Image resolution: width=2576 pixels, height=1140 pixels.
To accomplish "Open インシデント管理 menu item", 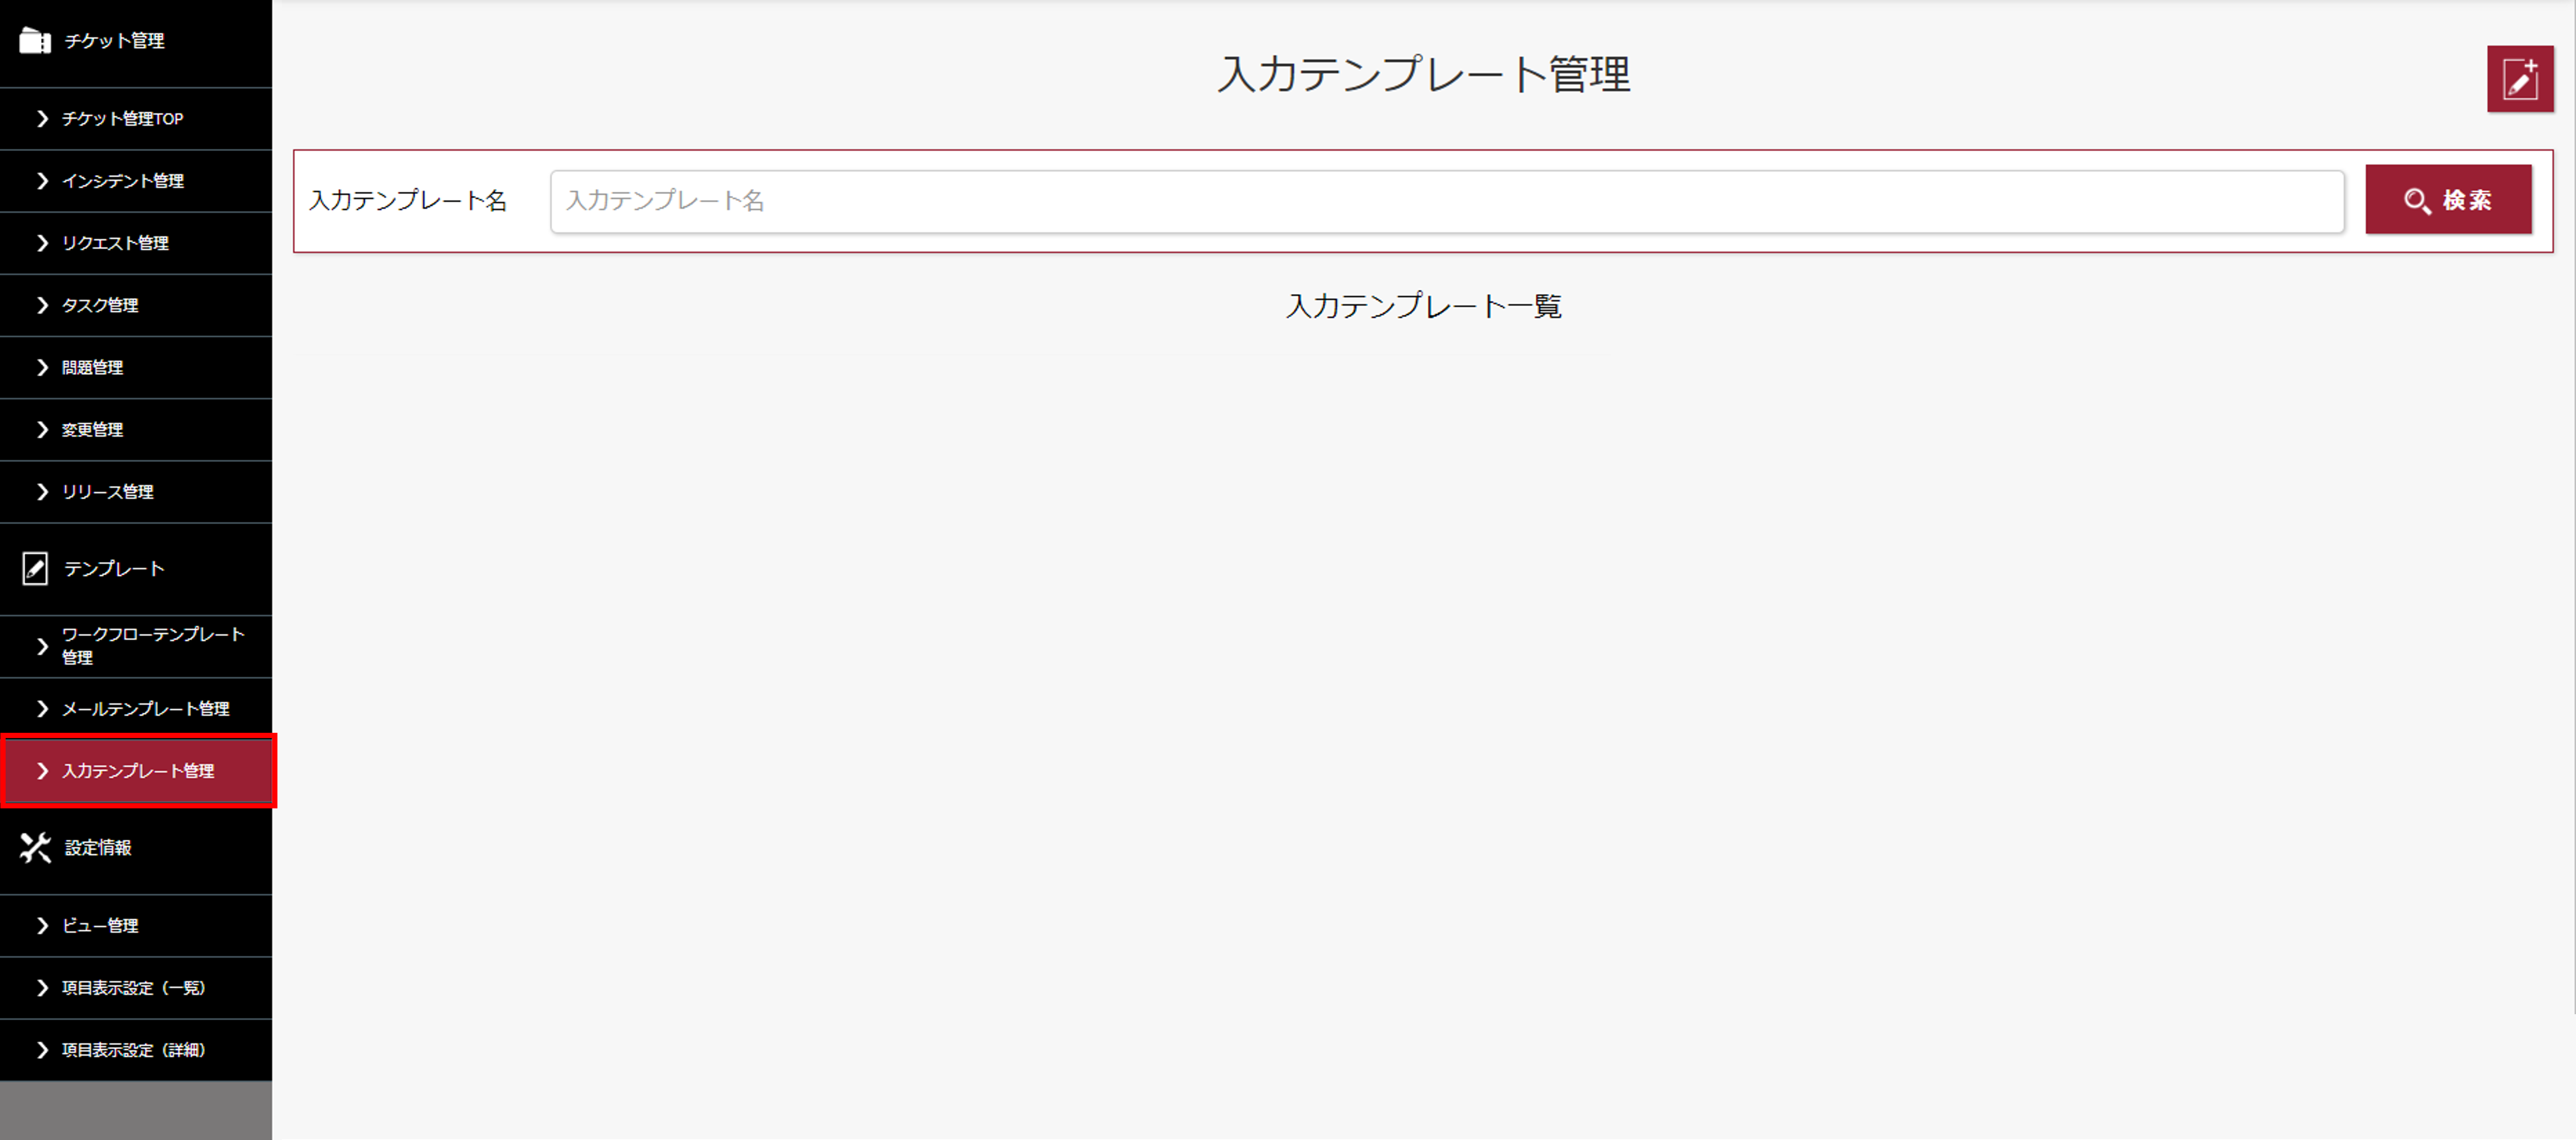I will (136, 181).
